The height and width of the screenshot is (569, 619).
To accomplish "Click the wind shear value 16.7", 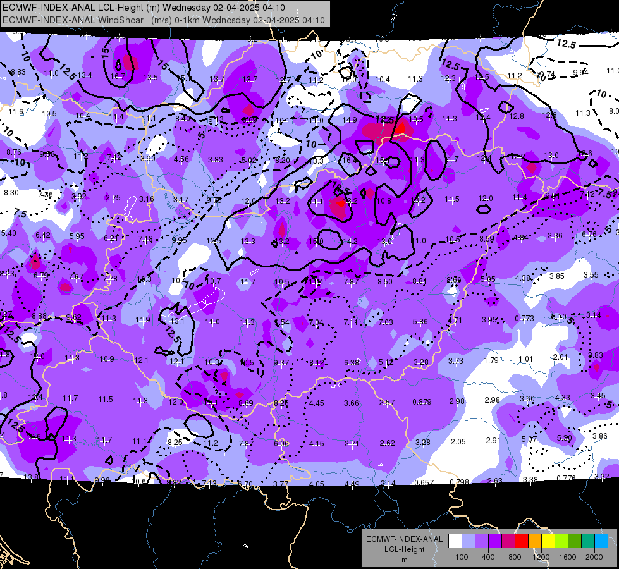I will coord(118,76).
